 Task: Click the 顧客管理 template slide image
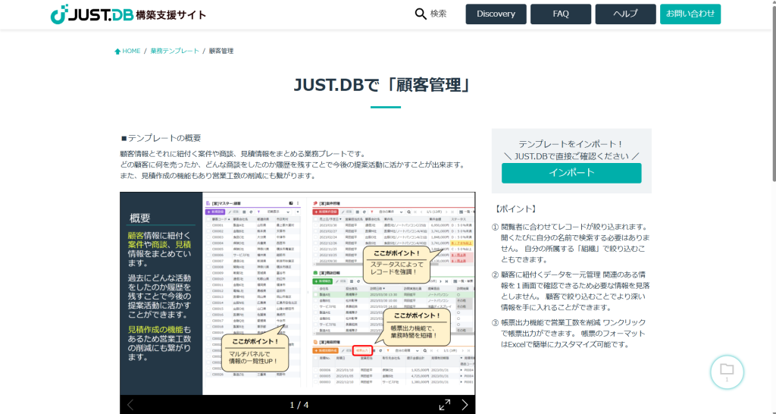297,293
